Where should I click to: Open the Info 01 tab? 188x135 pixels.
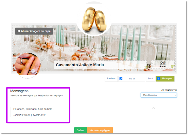pyautogui.click(x=132, y=79)
